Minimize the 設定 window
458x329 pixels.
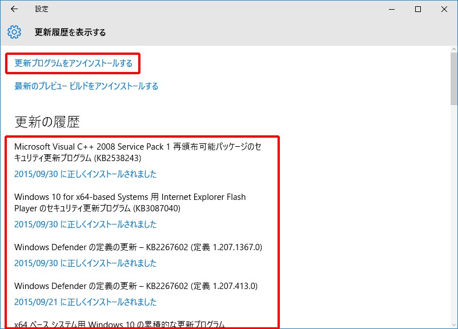392,9
